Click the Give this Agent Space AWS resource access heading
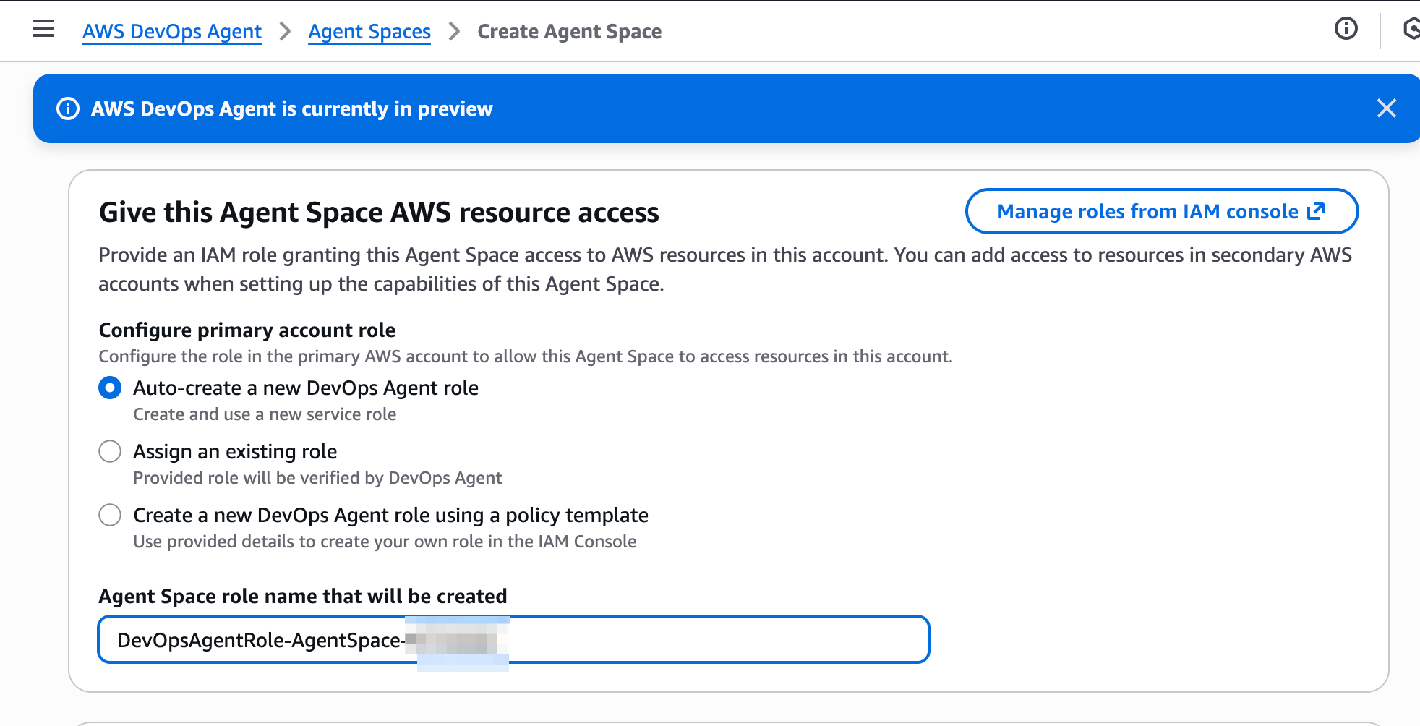This screenshot has height=726, width=1420. click(x=379, y=213)
